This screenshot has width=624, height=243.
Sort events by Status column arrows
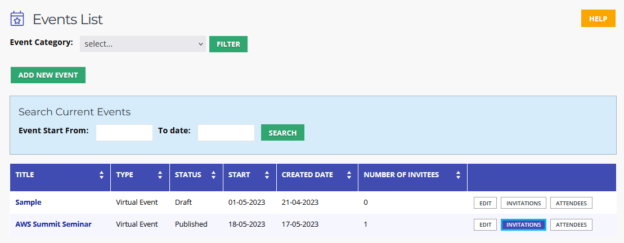(x=213, y=174)
